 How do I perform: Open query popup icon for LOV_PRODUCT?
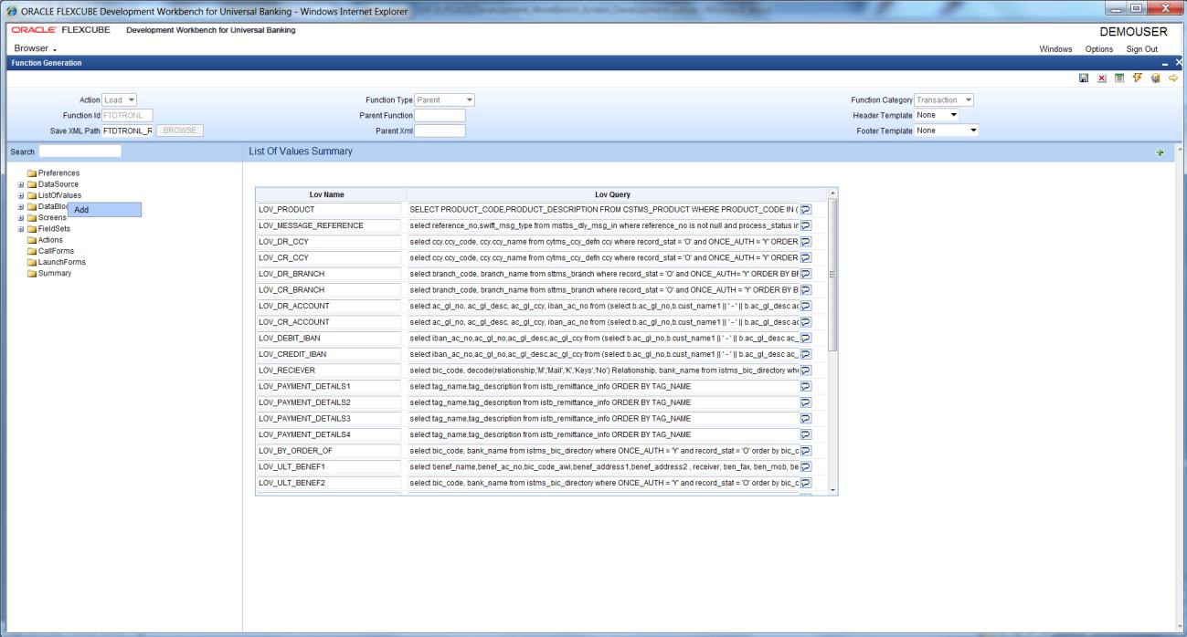[x=806, y=210]
